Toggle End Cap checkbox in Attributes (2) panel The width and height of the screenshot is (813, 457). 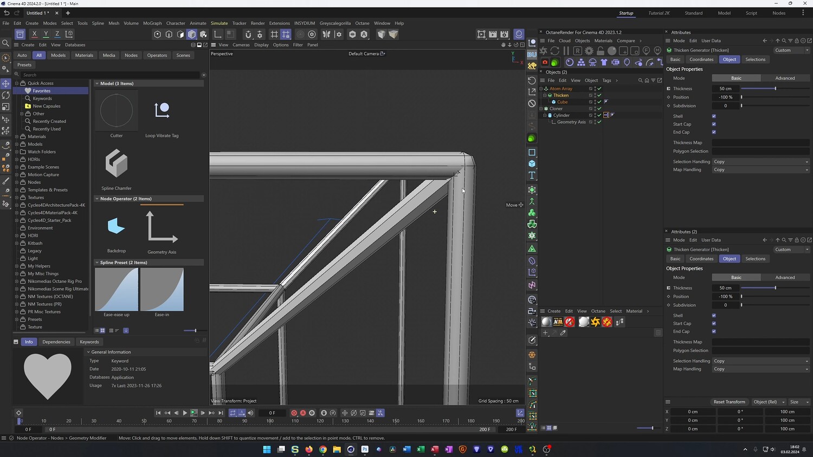[714, 331]
